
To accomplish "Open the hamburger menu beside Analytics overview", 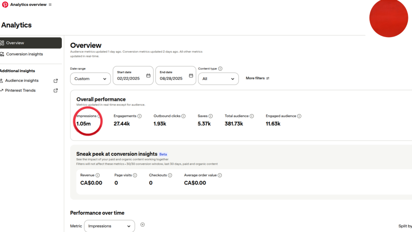I will pos(50,5).
